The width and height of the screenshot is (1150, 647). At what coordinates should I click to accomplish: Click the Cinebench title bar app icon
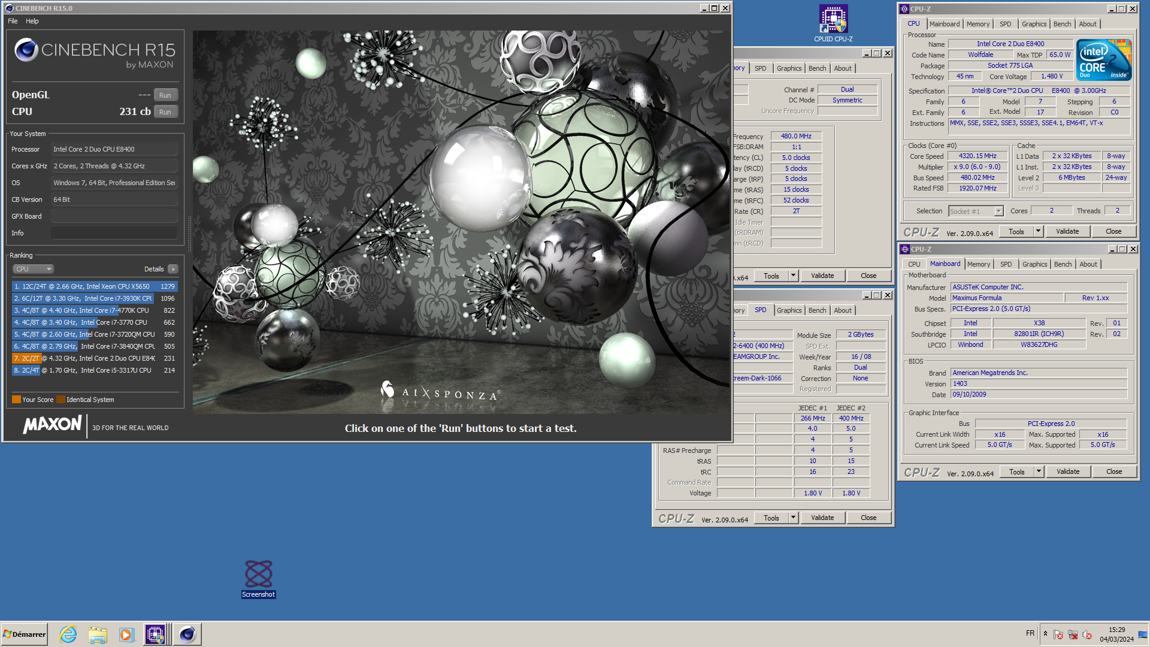9,8
